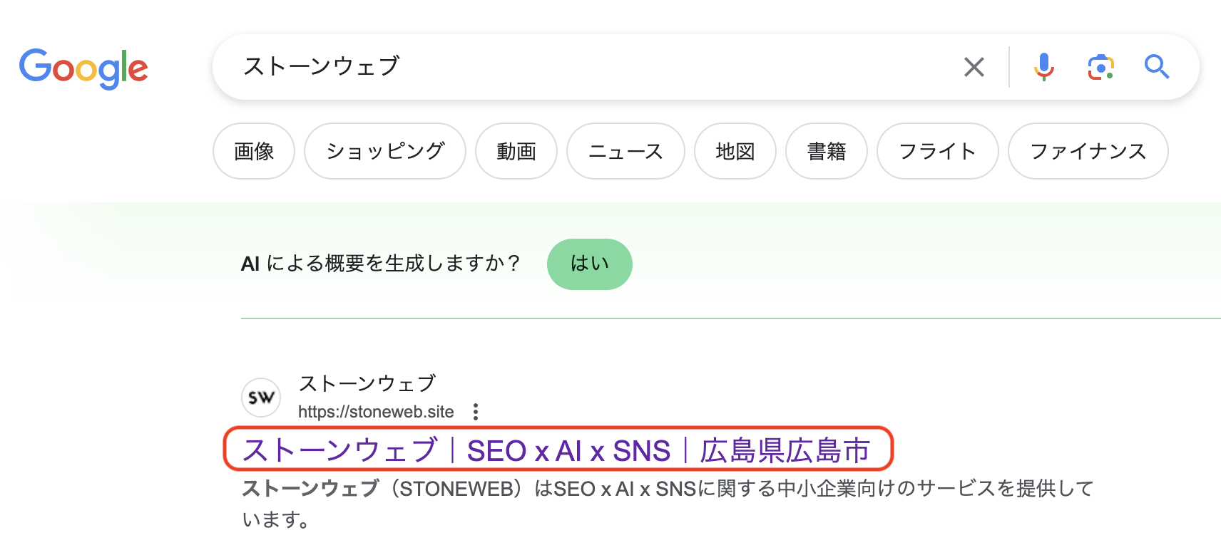Open the ニュース filter tab

pos(625,151)
